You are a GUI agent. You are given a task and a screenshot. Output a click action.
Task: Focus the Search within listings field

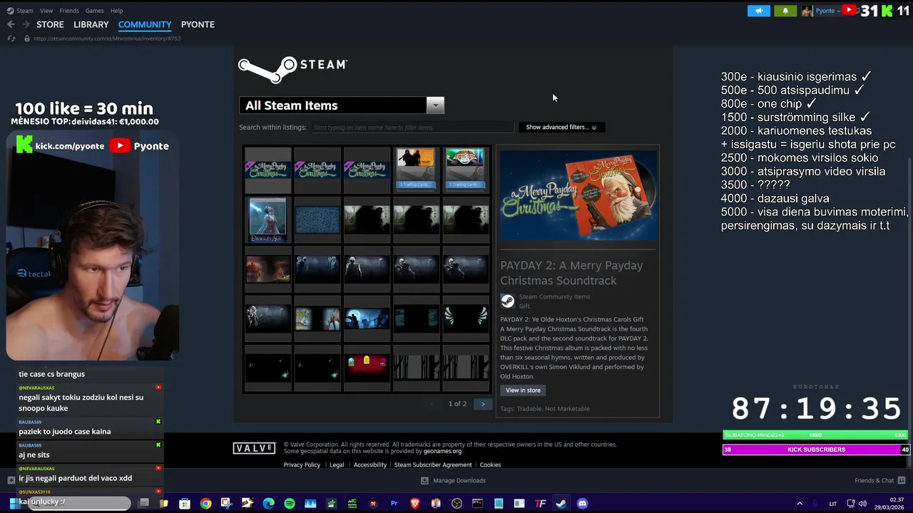pos(412,128)
